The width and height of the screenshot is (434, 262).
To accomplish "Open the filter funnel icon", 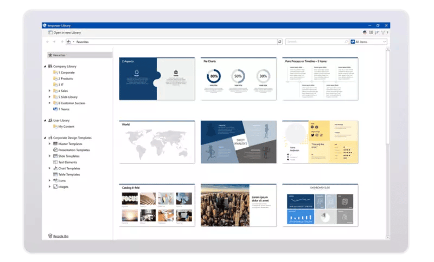I will point(383,32).
